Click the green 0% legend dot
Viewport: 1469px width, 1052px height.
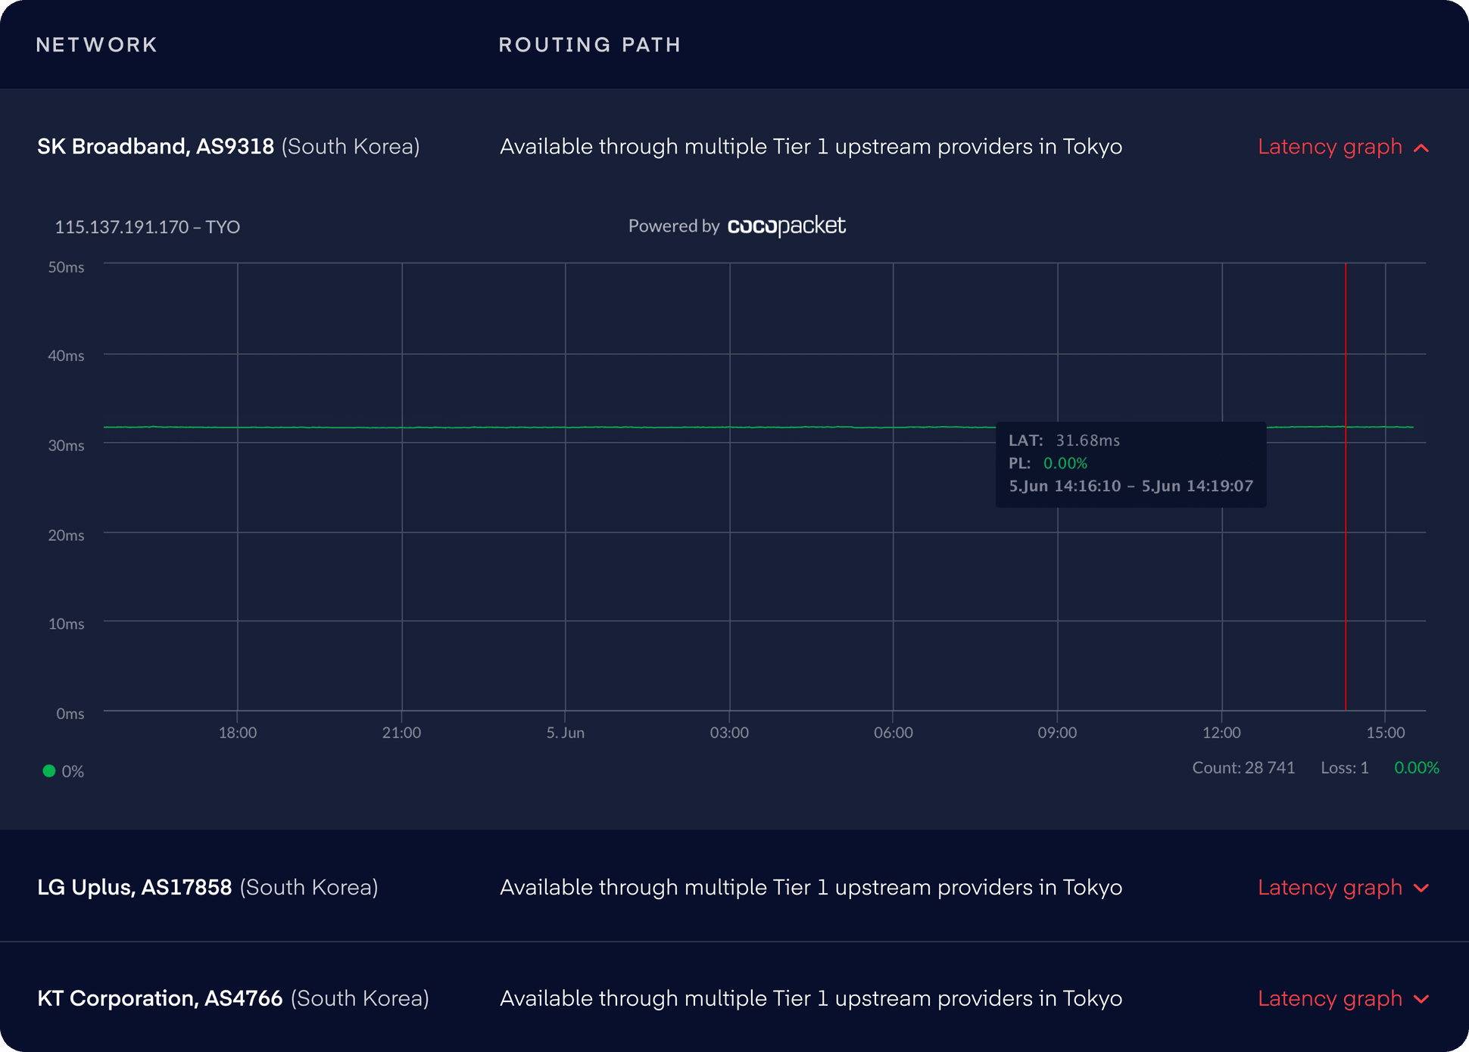[x=49, y=771]
